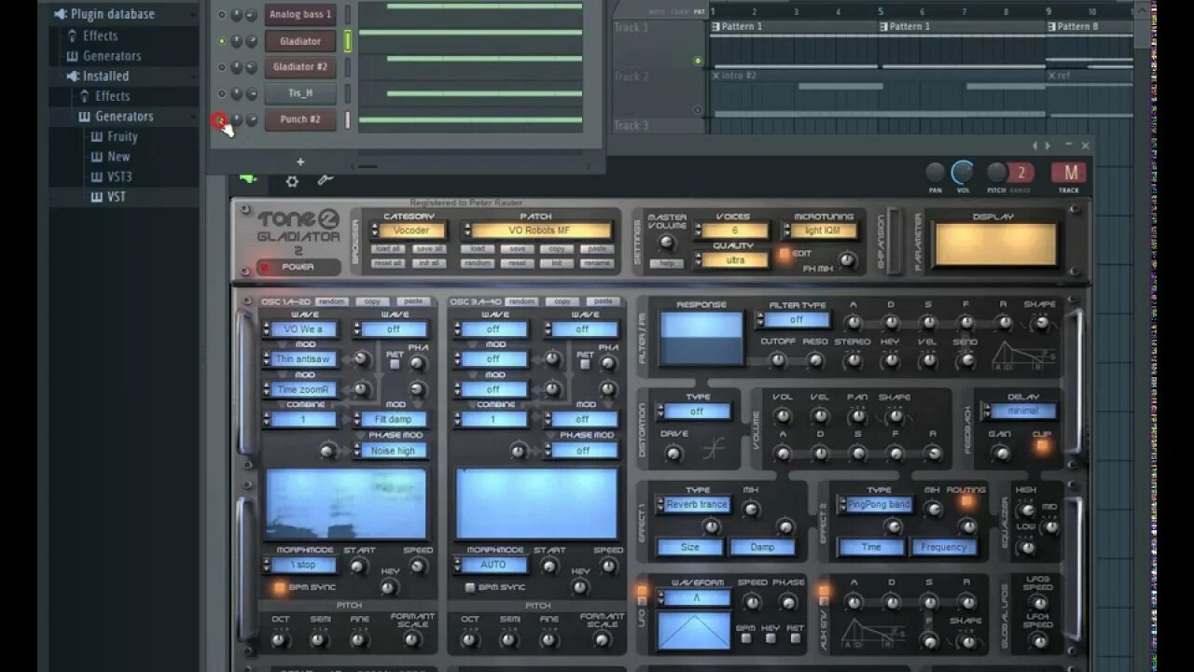The image size is (1194, 672).
Task: Click the pitch RANGE value 2
Action: click(x=1021, y=173)
